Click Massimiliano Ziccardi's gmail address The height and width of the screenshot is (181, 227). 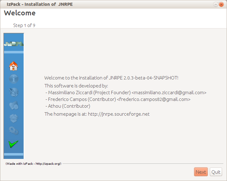[x=169, y=92]
